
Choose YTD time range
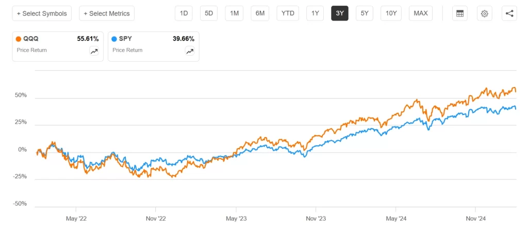click(x=288, y=13)
